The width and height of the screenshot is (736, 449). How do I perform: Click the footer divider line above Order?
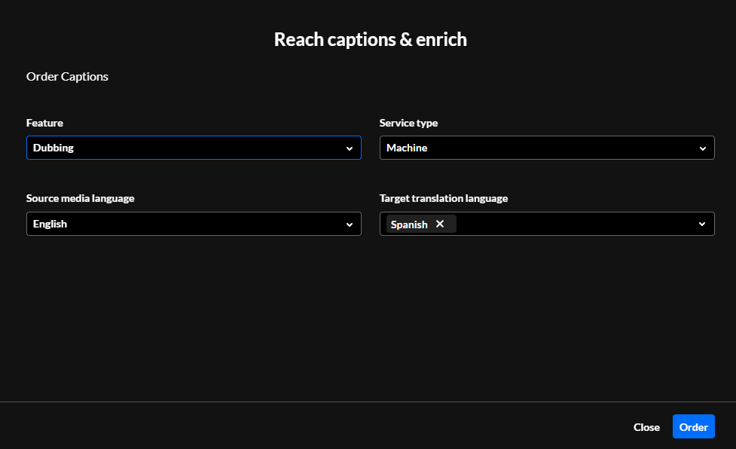(x=368, y=402)
